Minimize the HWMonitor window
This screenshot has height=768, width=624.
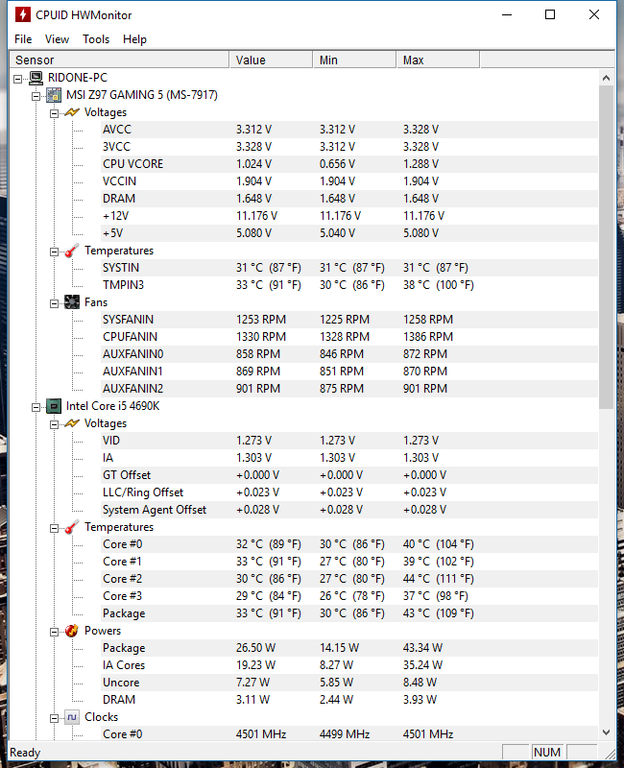507,14
